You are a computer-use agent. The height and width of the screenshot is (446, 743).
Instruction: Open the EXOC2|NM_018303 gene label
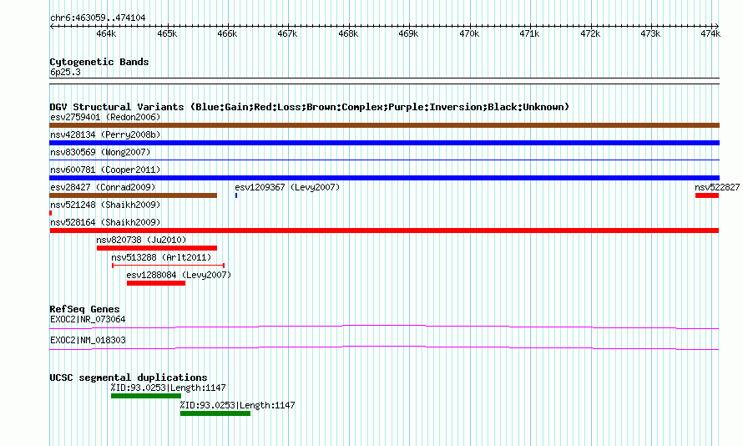tap(88, 340)
